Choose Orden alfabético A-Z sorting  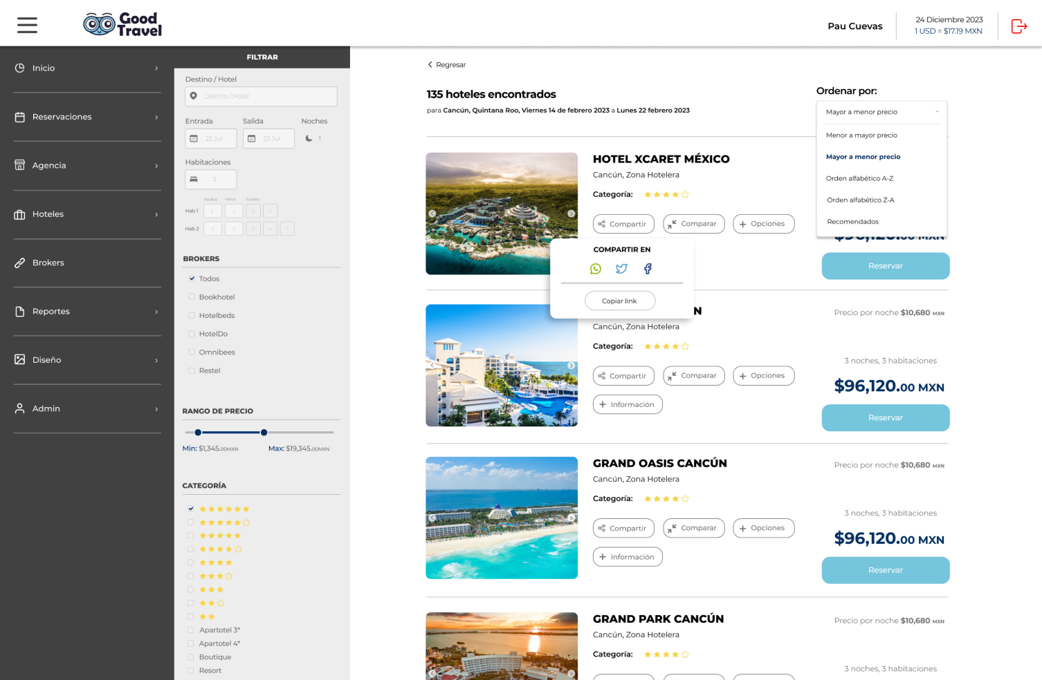pos(859,178)
